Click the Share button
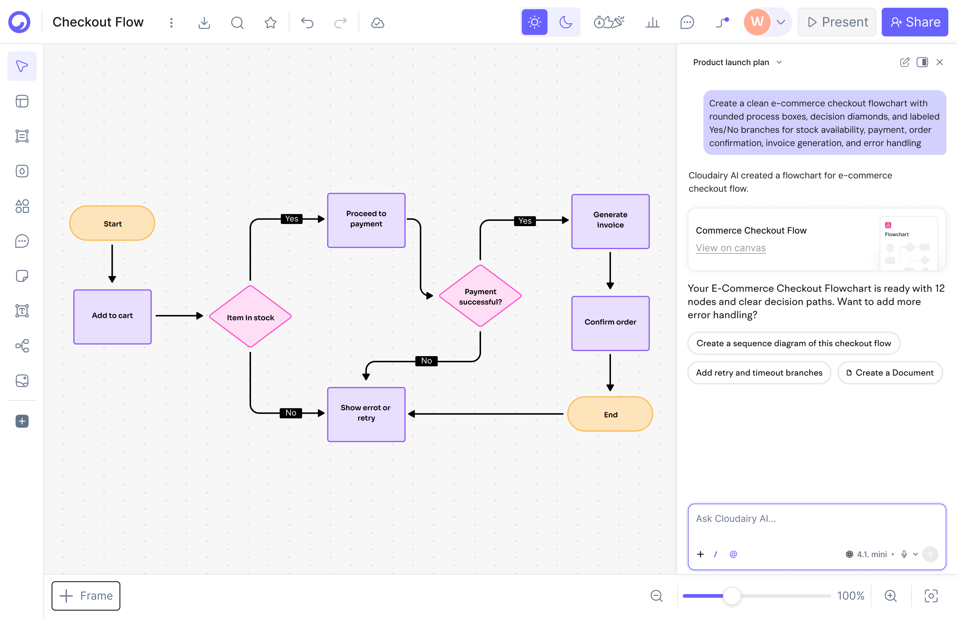Screen dimensions: 957x618 tap(914, 22)
